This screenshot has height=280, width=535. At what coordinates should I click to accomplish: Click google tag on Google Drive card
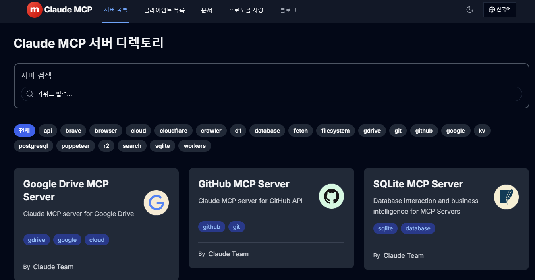(67, 240)
